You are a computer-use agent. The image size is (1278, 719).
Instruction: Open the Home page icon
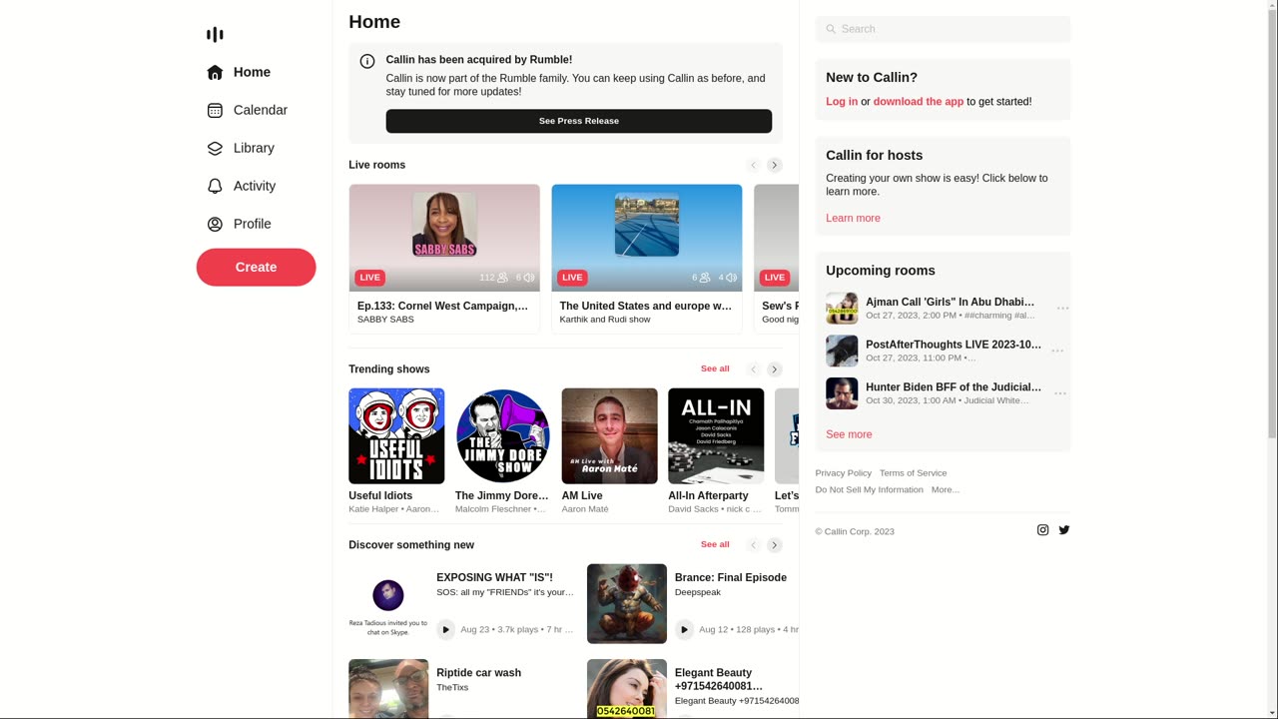pos(215,72)
